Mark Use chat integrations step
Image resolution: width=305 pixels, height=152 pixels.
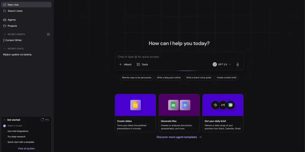click(x=4, y=131)
